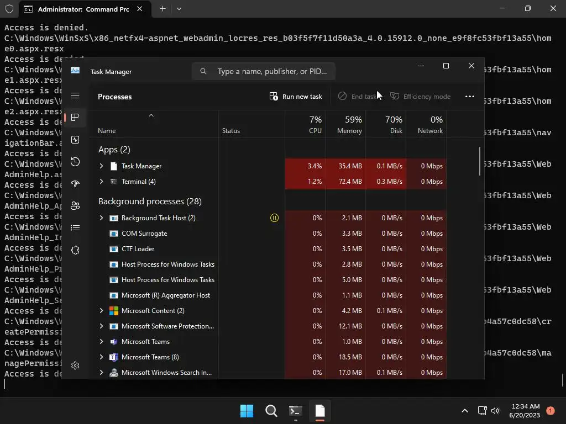Show hidden icons in system tray
Image resolution: width=566 pixels, height=424 pixels.
[465, 411]
